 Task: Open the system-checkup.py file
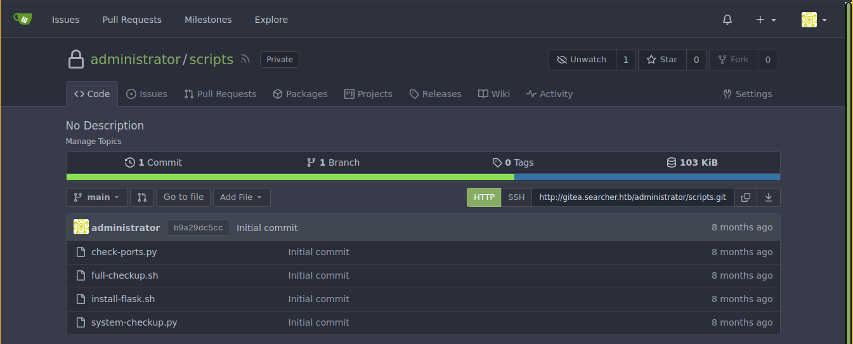point(134,322)
